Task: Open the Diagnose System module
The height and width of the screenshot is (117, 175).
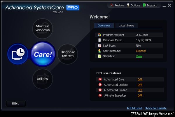Action: (68, 54)
